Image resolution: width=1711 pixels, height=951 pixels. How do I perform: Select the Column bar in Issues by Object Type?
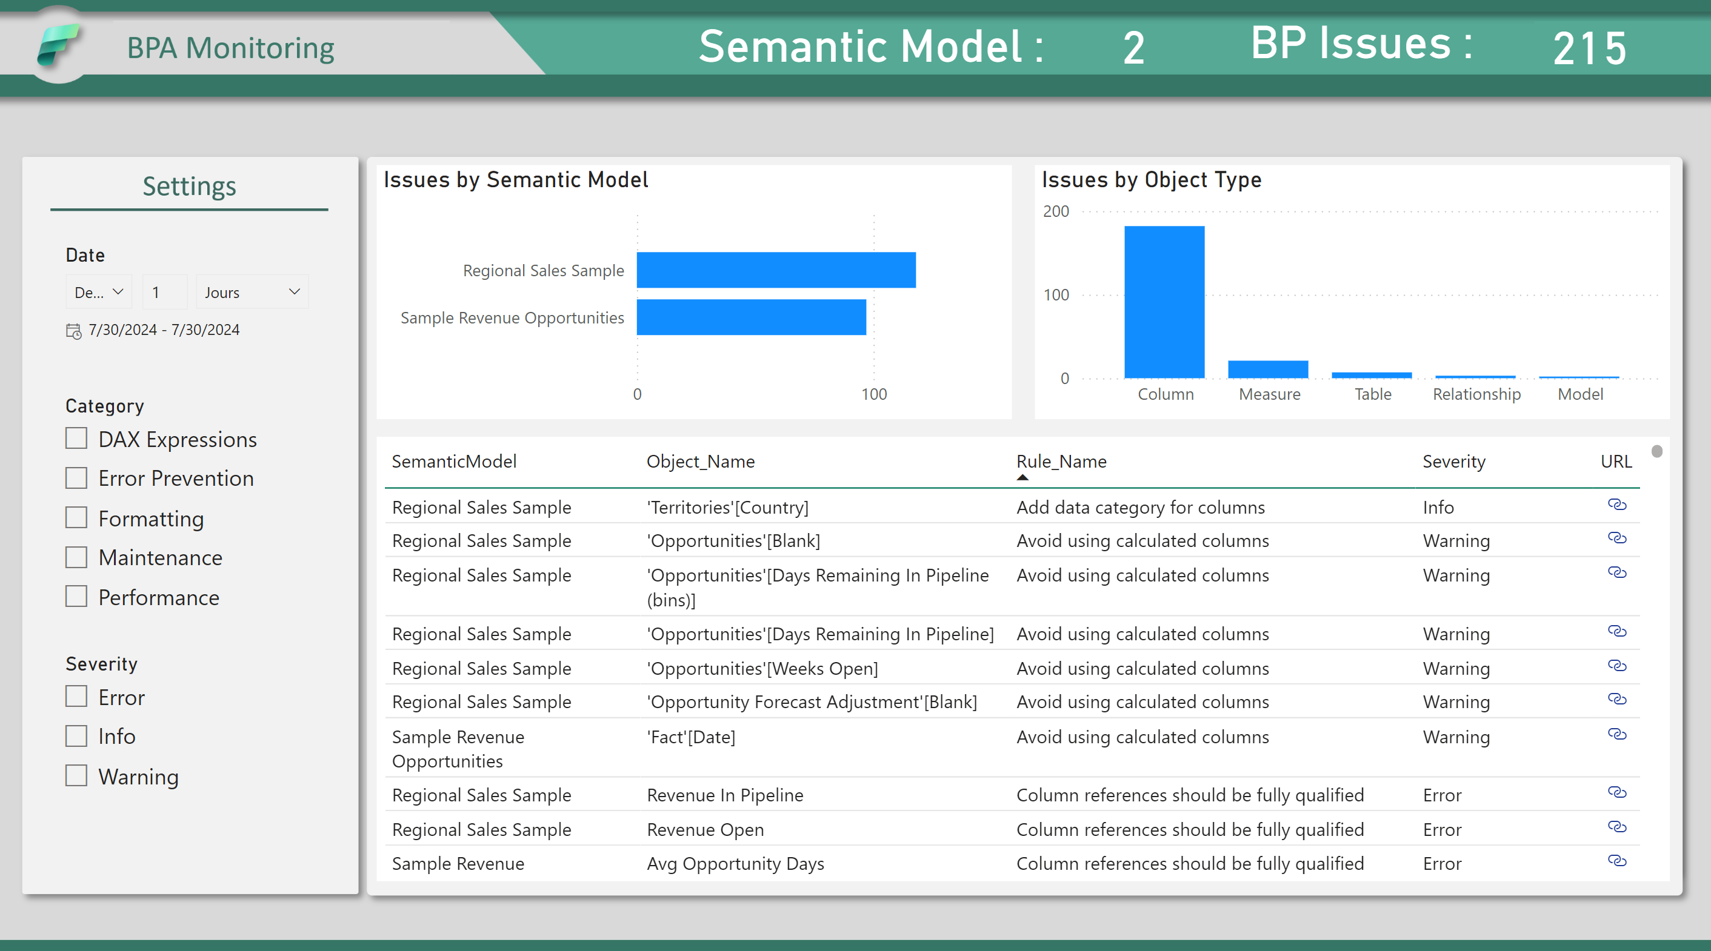coord(1164,302)
